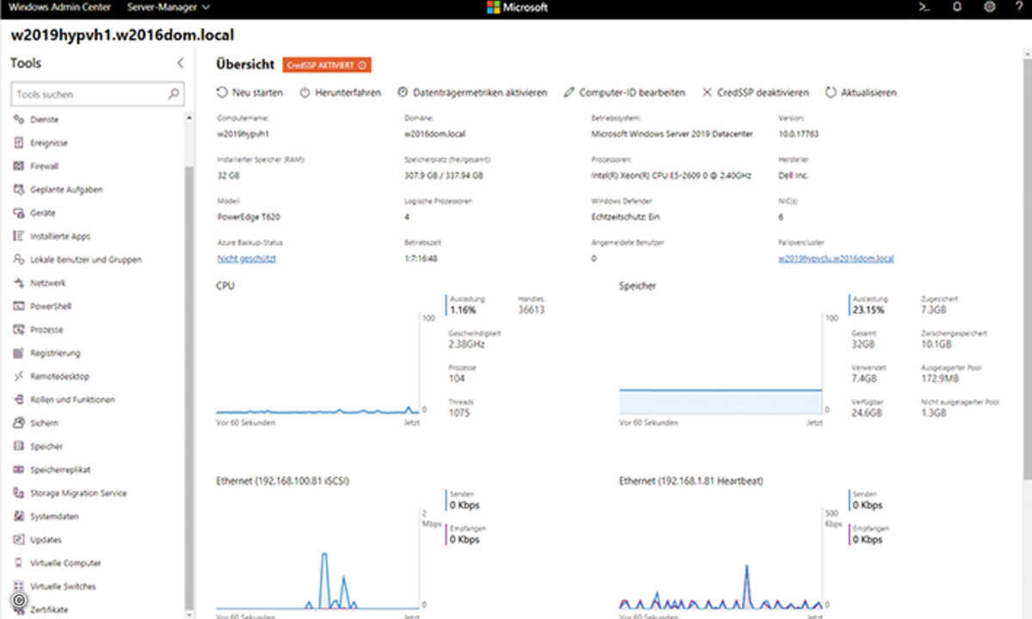Click the Threads value 1075

(460, 413)
